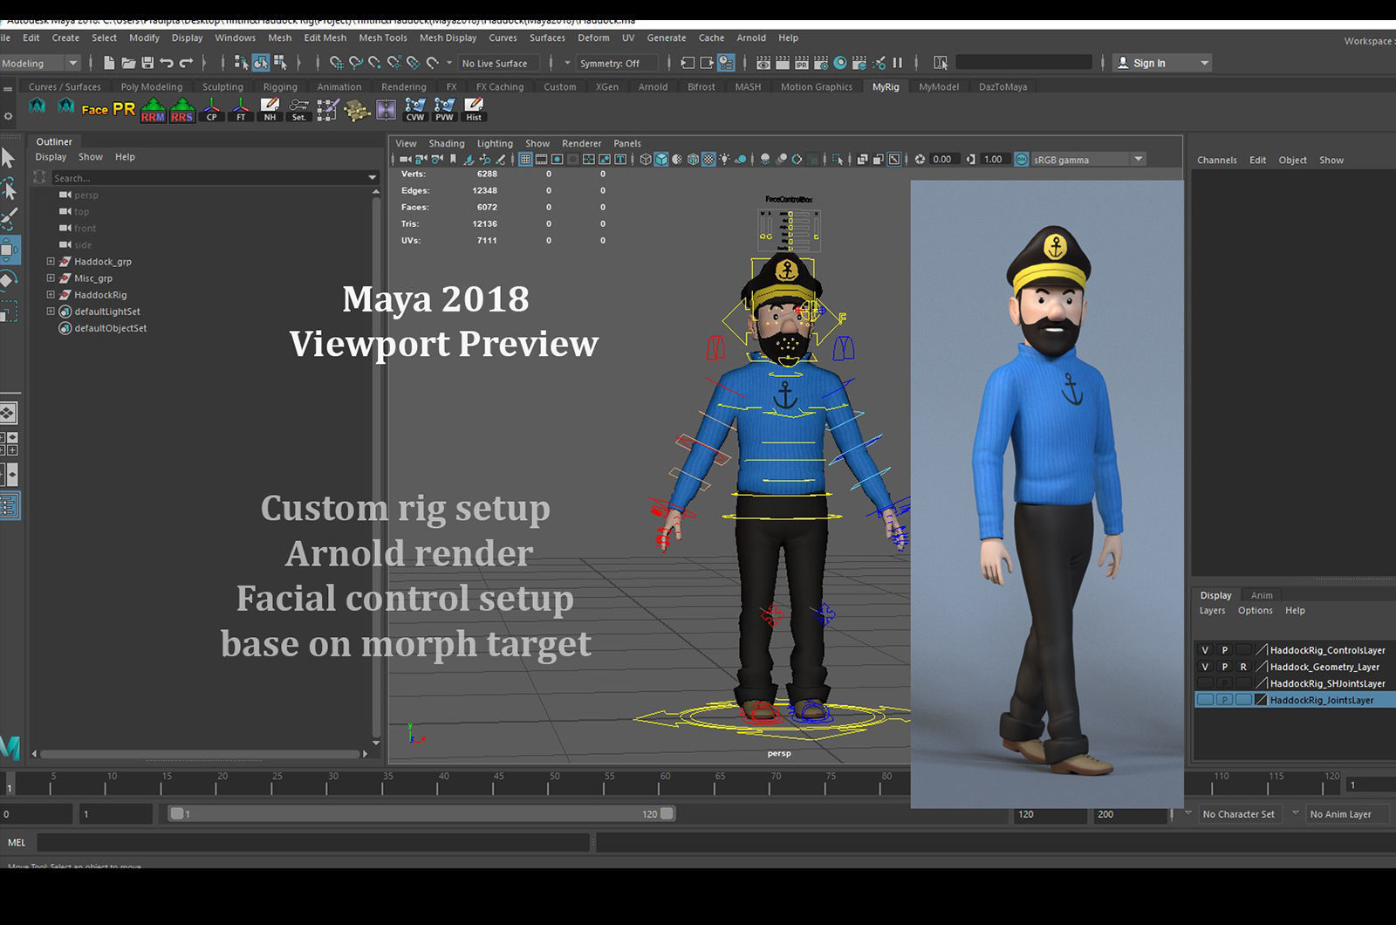Click the PR shelf icon
1396x925 pixels.
point(124,109)
